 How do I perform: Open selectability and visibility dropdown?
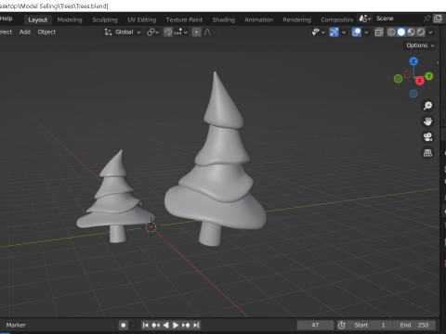(x=319, y=32)
